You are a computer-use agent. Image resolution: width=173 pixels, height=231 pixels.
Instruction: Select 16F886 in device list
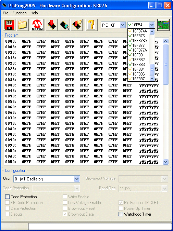click(139, 74)
